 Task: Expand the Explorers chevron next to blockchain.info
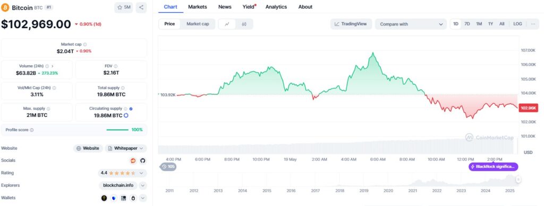(x=143, y=185)
